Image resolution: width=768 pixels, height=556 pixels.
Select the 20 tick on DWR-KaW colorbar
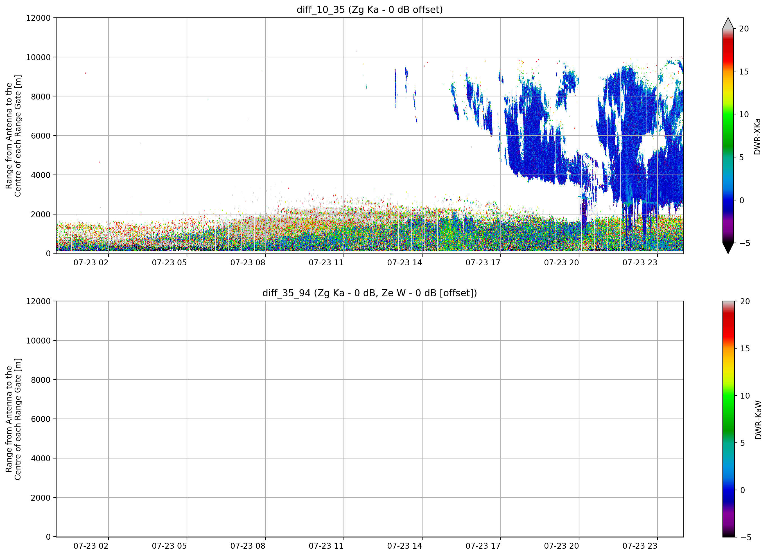tap(745, 301)
